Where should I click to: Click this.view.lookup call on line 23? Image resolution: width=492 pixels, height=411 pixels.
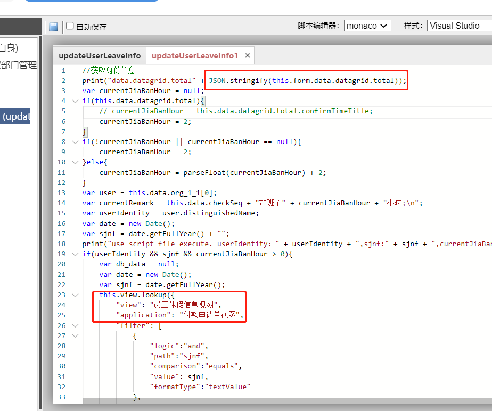(137, 295)
